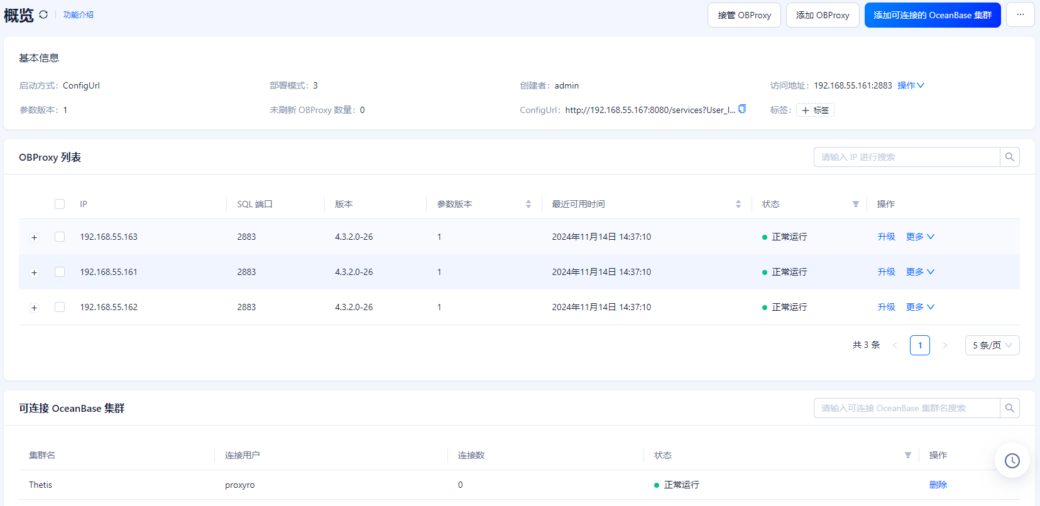1040x506 pixels.
Task: Click version 4.3.2.0-26 in 192.168.55.163 row
Action: point(354,237)
